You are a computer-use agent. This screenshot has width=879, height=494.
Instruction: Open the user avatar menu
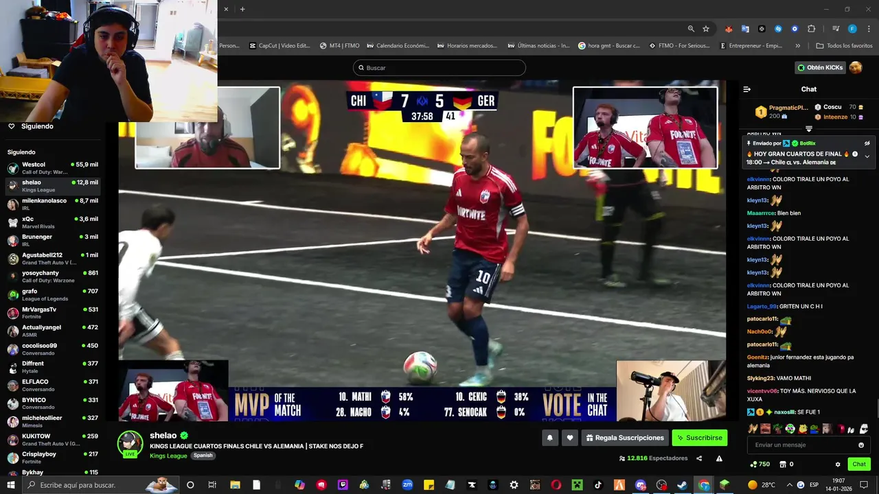(856, 67)
